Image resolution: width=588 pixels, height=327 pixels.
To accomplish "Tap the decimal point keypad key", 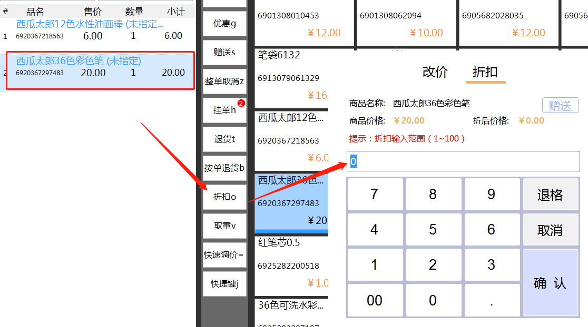I will pos(492,300).
